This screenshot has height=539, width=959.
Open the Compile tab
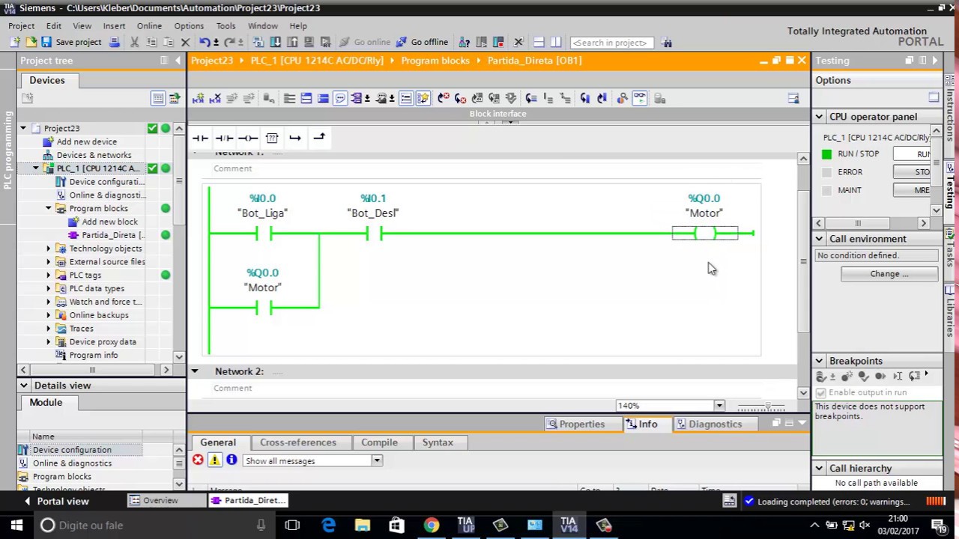pyautogui.click(x=379, y=442)
